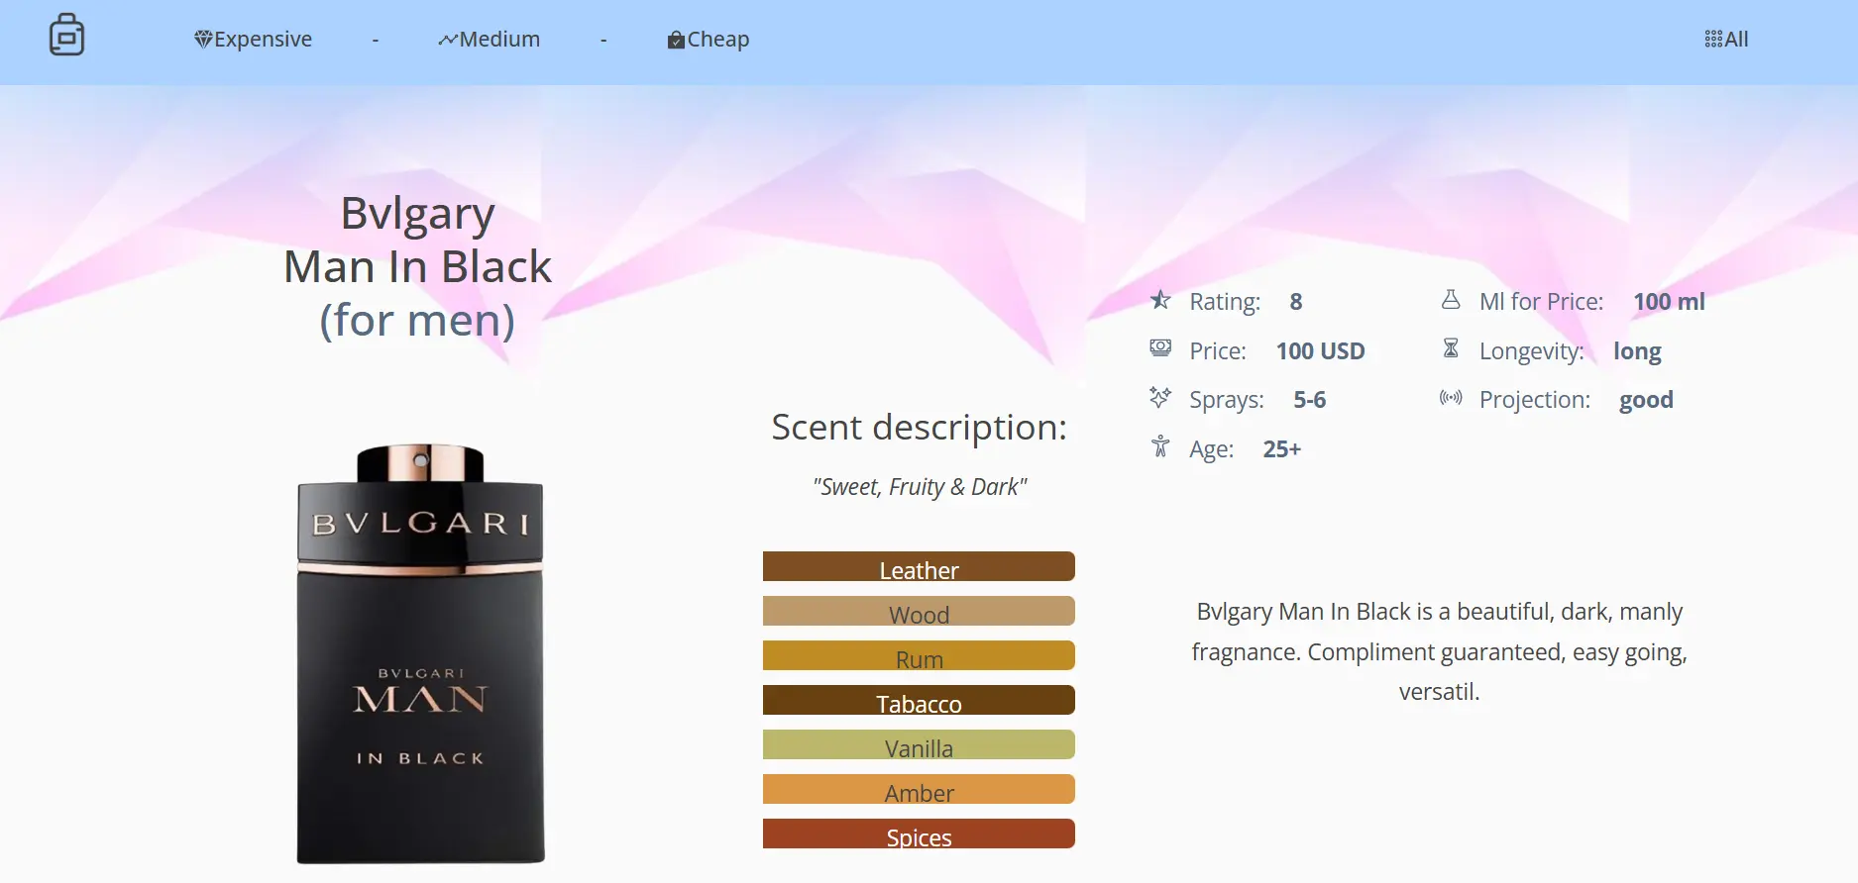Click the sprays value '5-6'
1858x883 pixels.
click(1309, 400)
